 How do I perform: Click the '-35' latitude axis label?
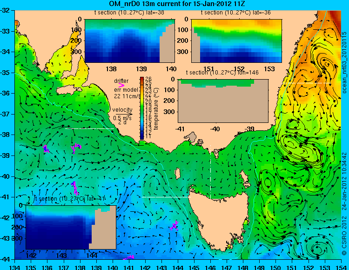coord(5,73)
